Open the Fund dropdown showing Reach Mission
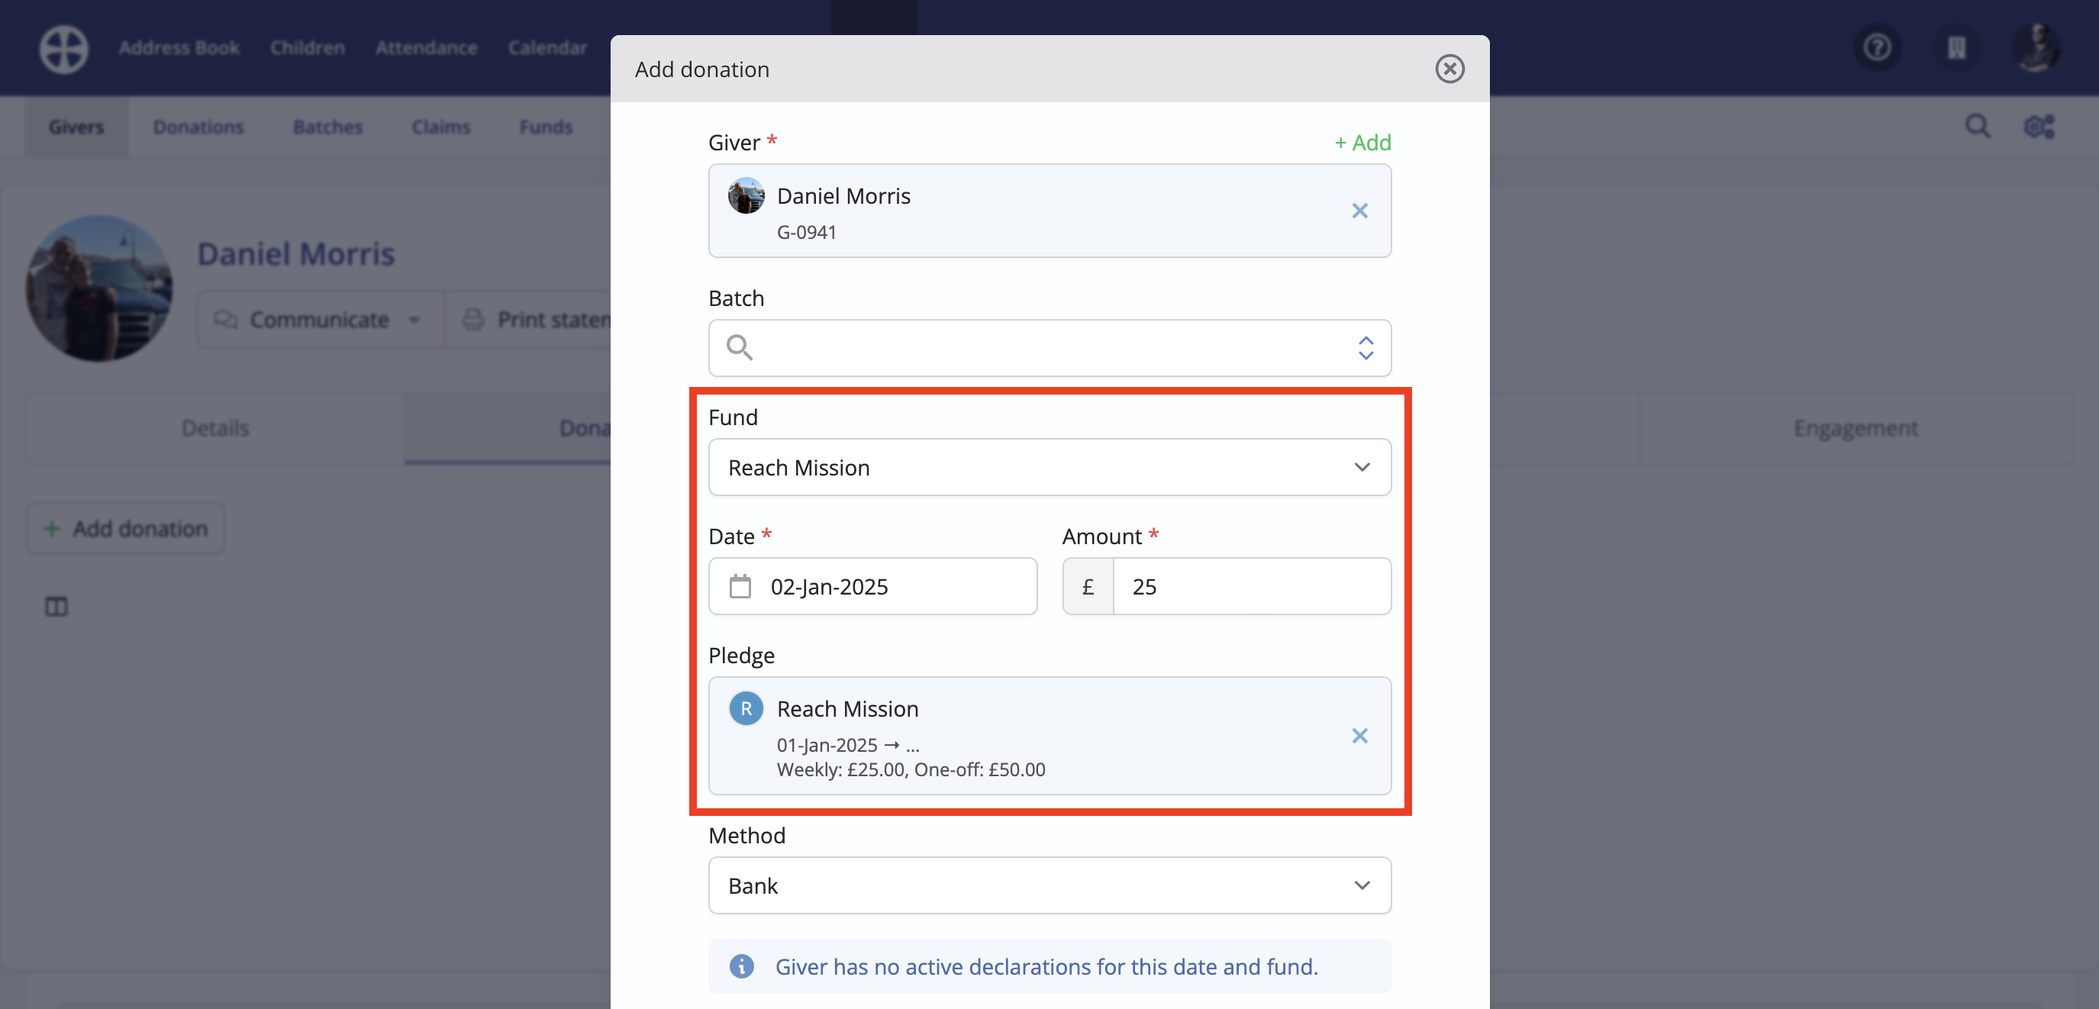The image size is (2099, 1009). [1049, 468]
